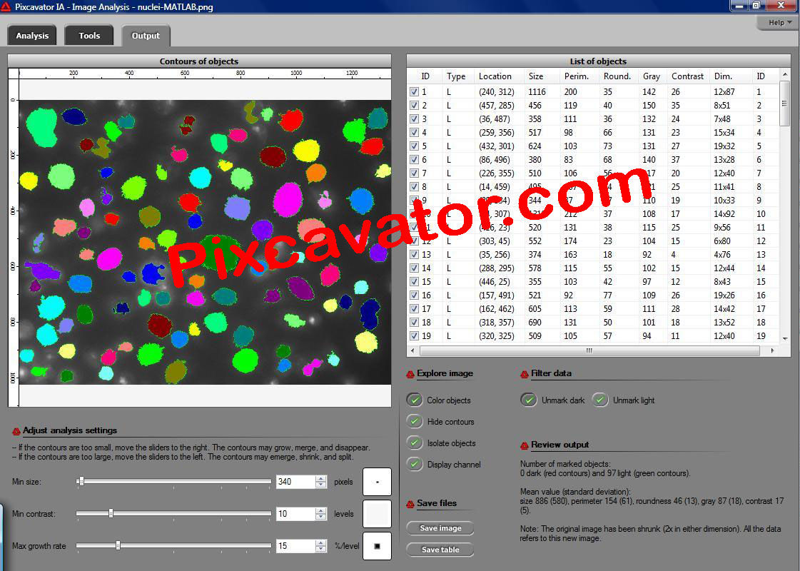Click the Pixcavator logo in title bar

[6, 6]
